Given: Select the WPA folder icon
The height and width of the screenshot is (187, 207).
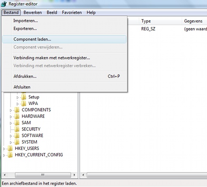Looking at the screenshot, I should click(x=24, y=103).
